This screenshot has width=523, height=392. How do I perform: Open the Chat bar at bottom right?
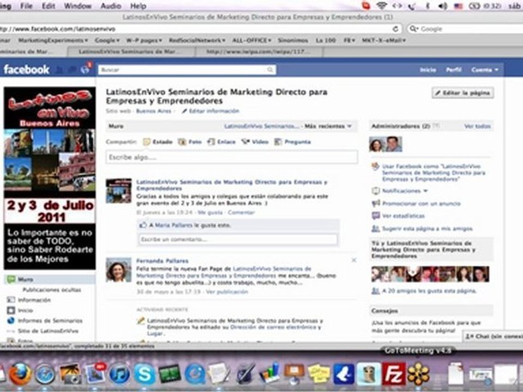point(493,336)
